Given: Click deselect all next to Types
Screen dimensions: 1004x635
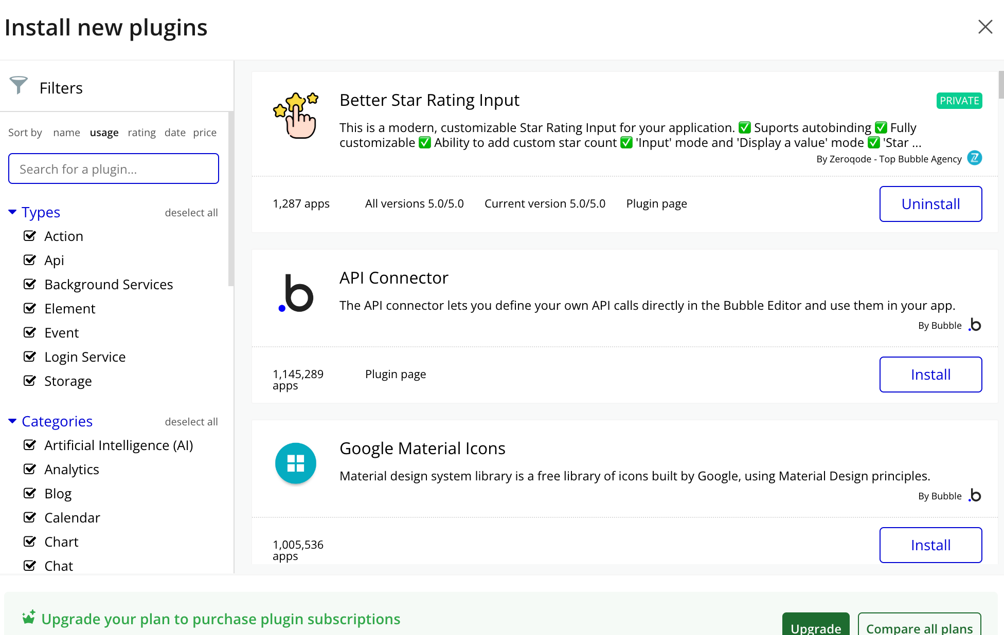Looking at the screenshot, I should [191, 213].
